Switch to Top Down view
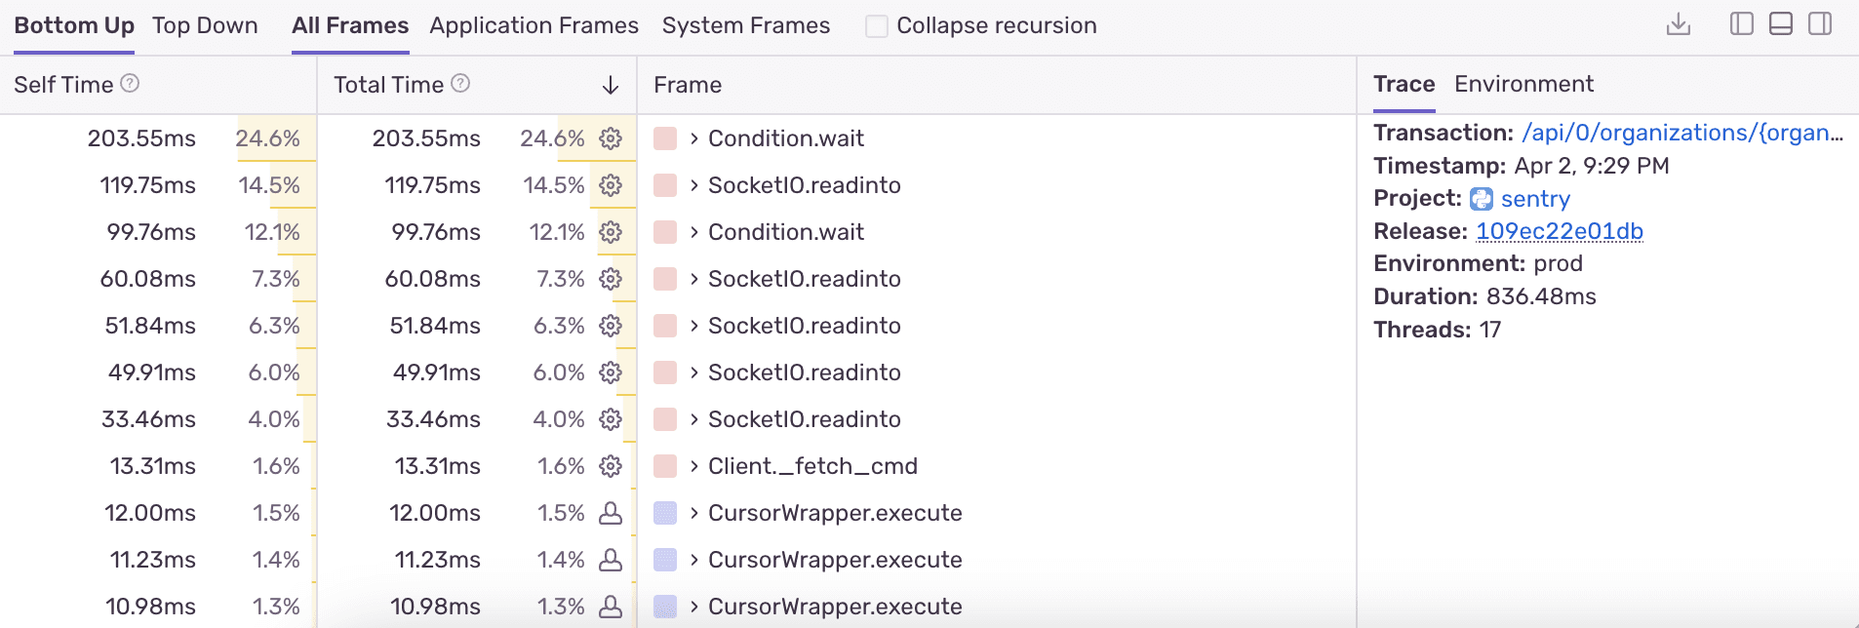Screen dimensions: 1859x628 [x=205, y=25]
